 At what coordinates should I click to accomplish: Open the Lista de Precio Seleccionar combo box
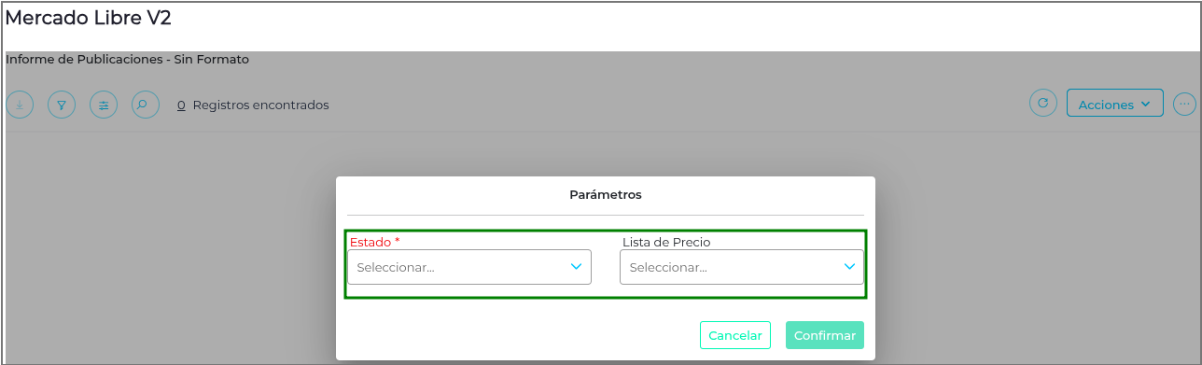click(x=742, y=267)
